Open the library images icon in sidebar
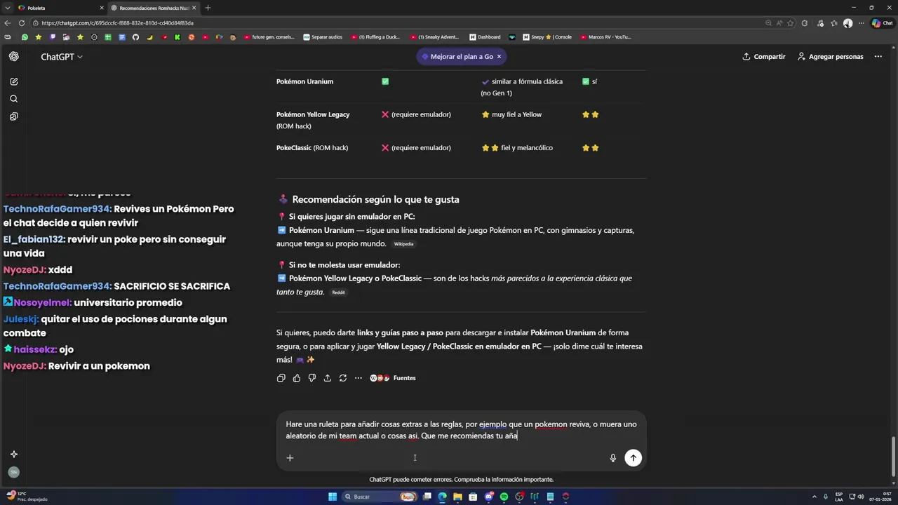898x505 pixels. [x=13, y=116]
